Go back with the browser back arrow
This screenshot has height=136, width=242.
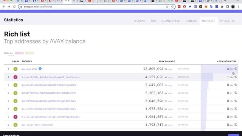tap(4, 7)
